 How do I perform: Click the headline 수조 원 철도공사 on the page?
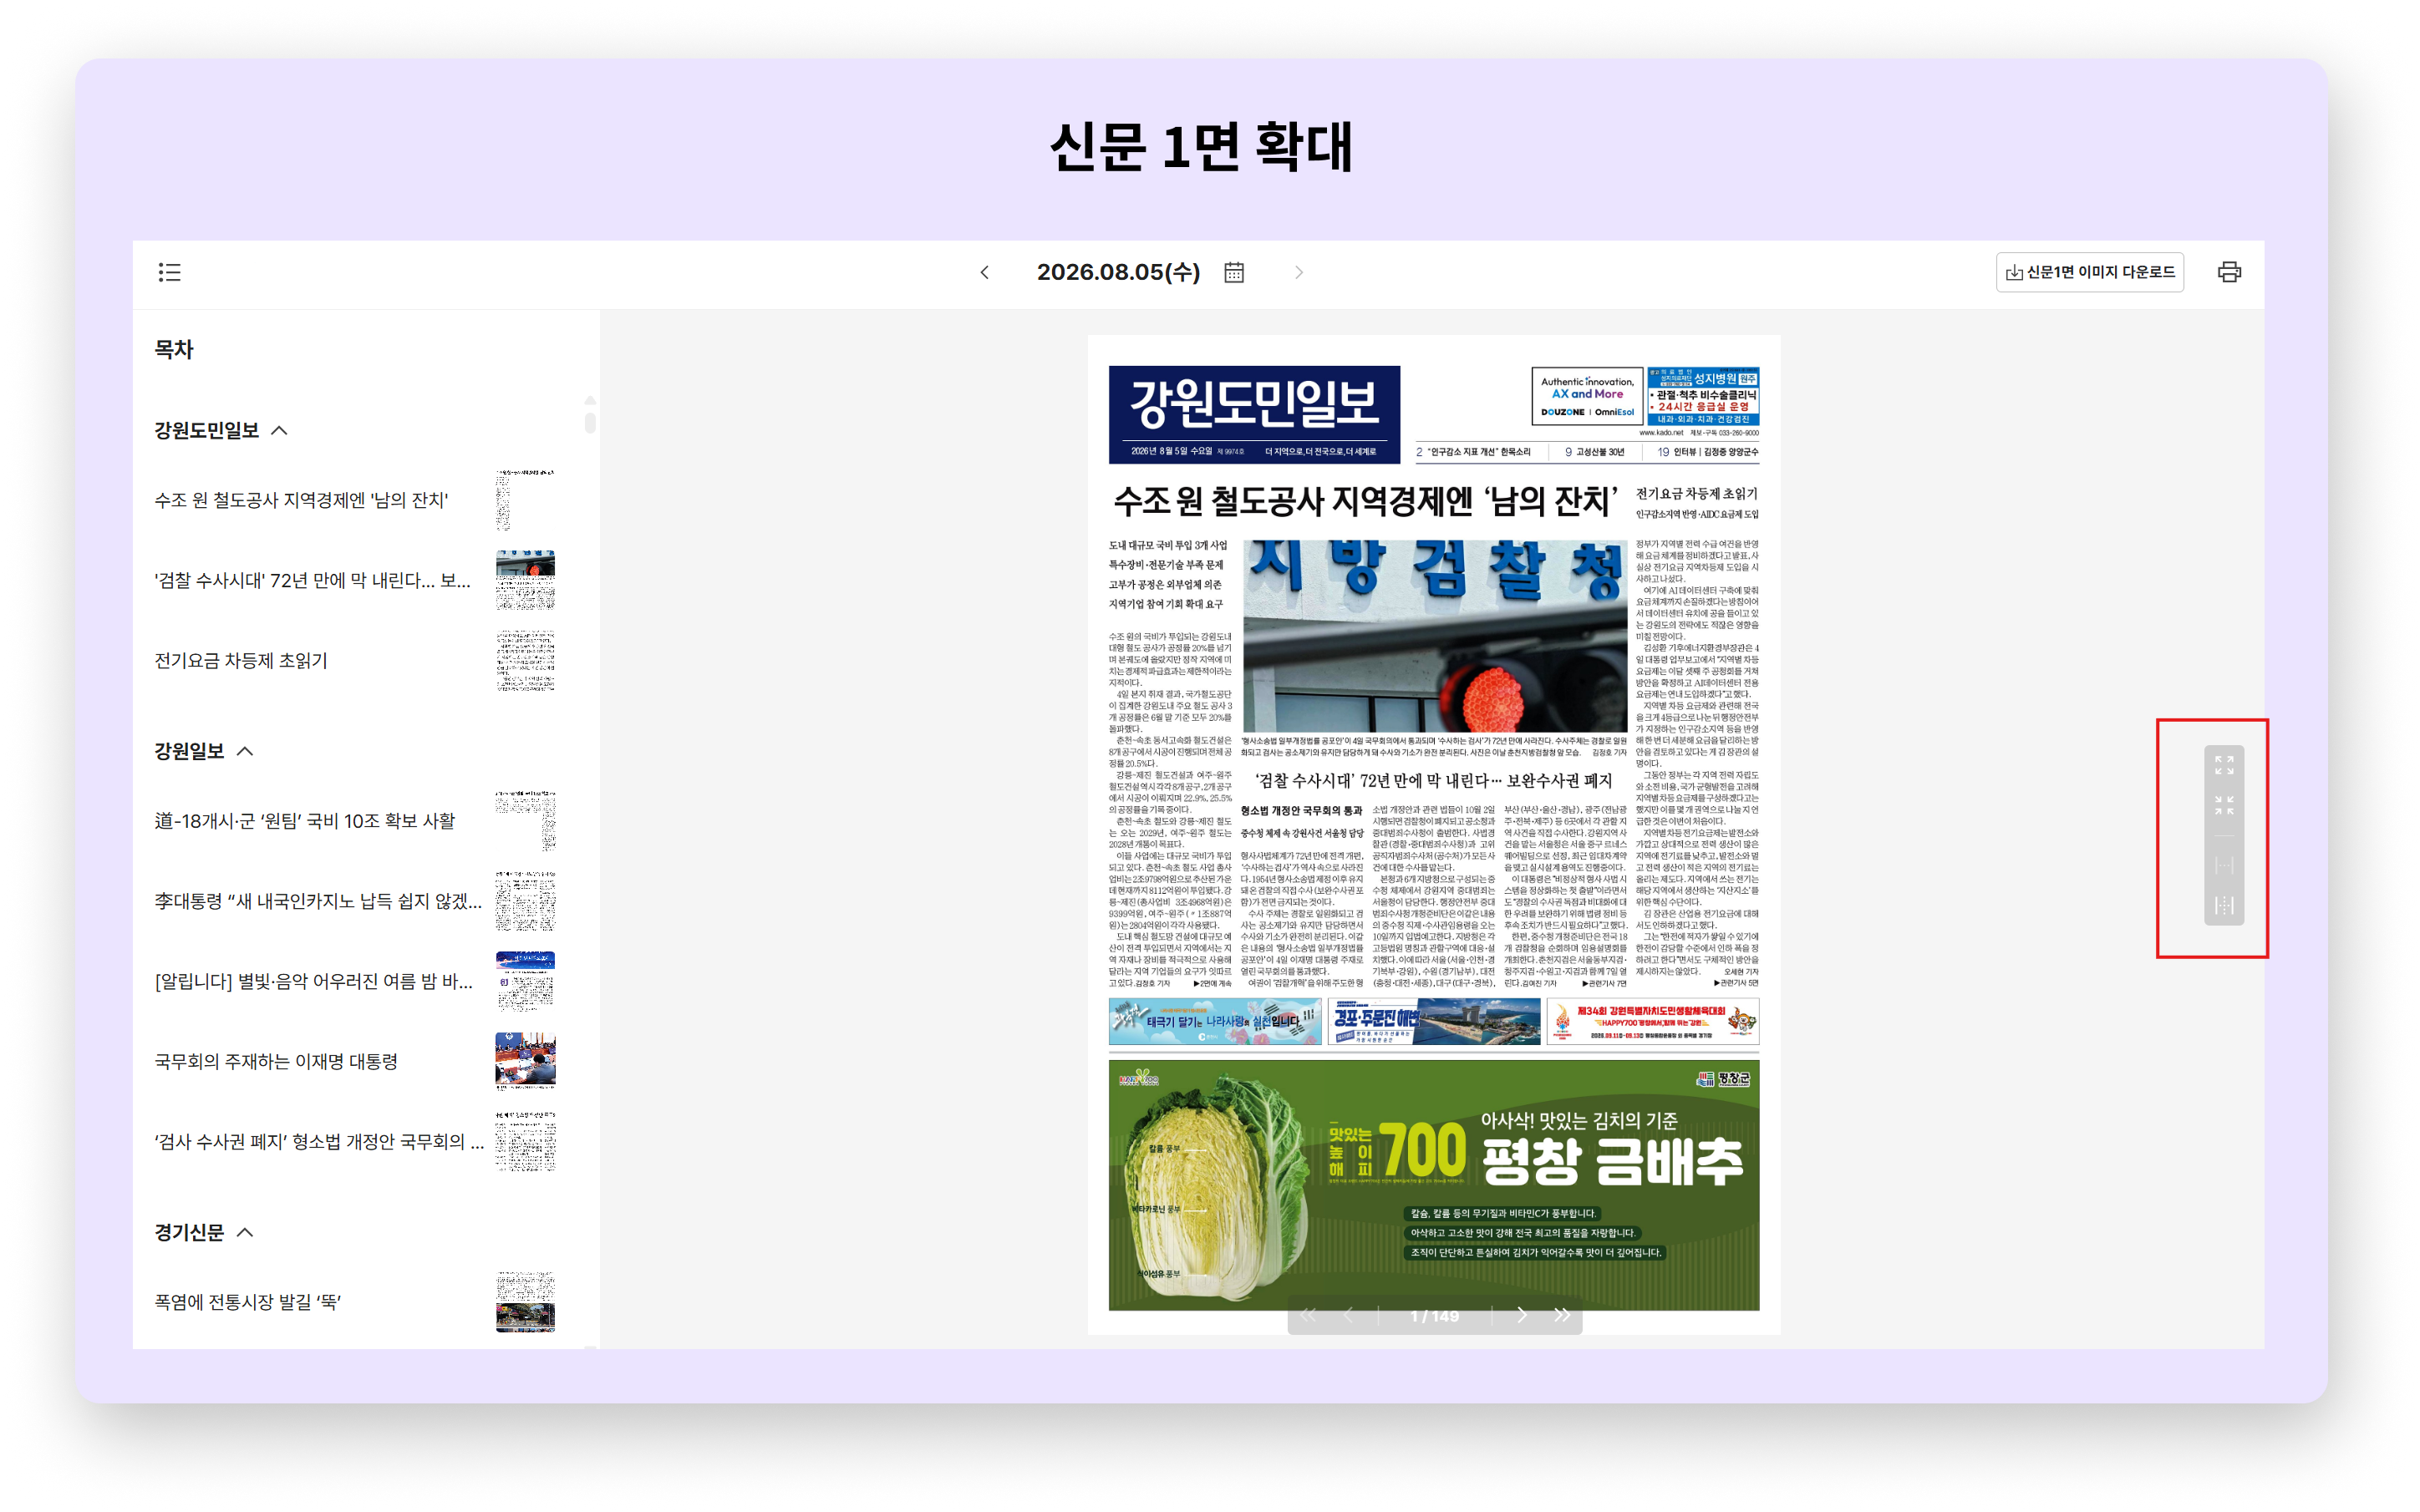pos(1366,501)
